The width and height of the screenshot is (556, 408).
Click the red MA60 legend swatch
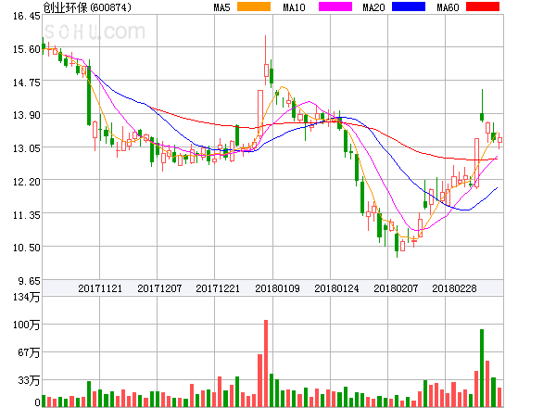pyautogui.click(x=483, y=6)
